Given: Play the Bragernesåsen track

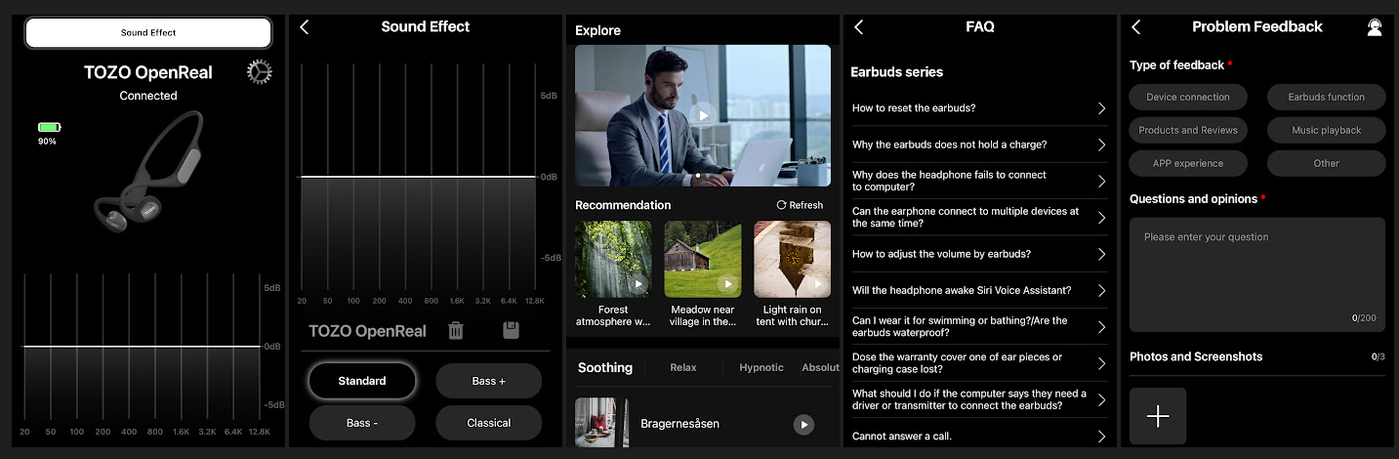Looking at the screenshot, I should [x=803, y=424].
